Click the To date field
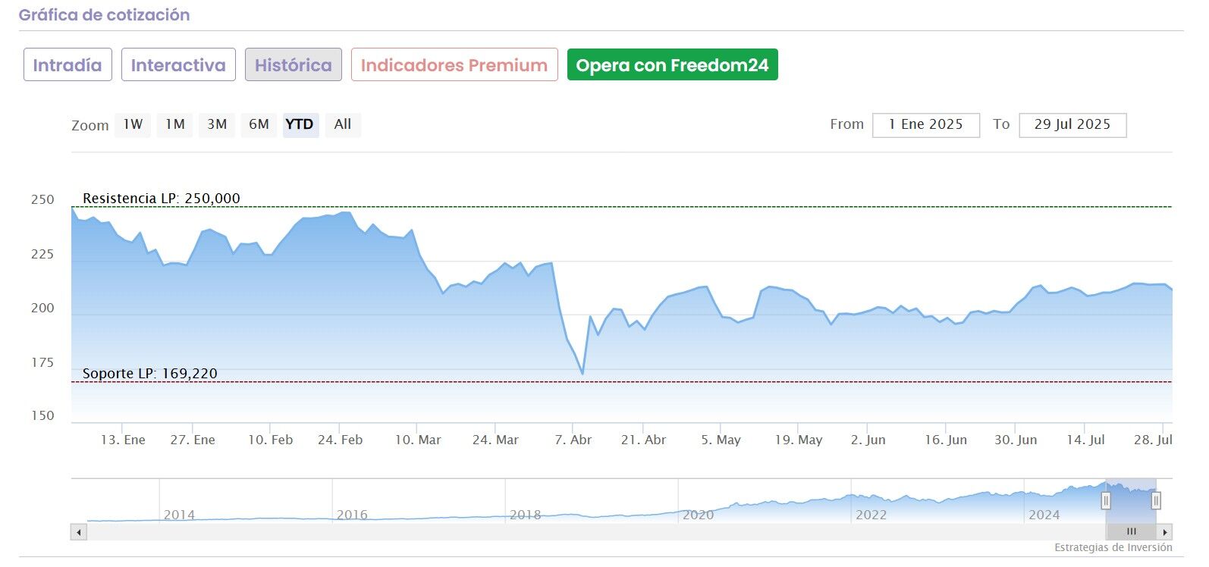 [x=1072, y=125]
